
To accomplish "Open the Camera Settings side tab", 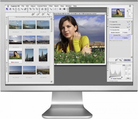I will (x=7, y=44).
